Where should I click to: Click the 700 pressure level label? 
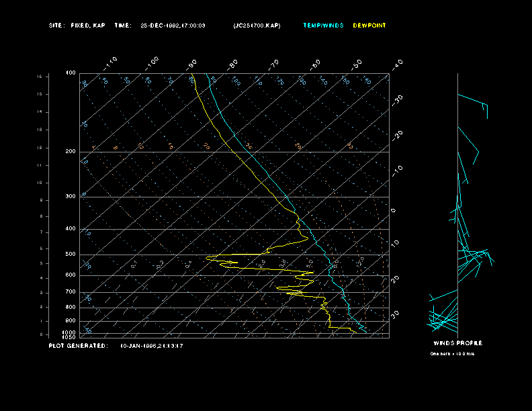point(71,292)
